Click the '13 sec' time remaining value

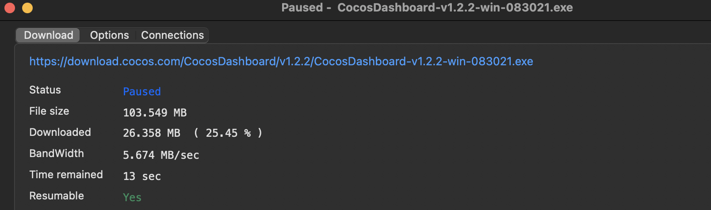(142, 176)
